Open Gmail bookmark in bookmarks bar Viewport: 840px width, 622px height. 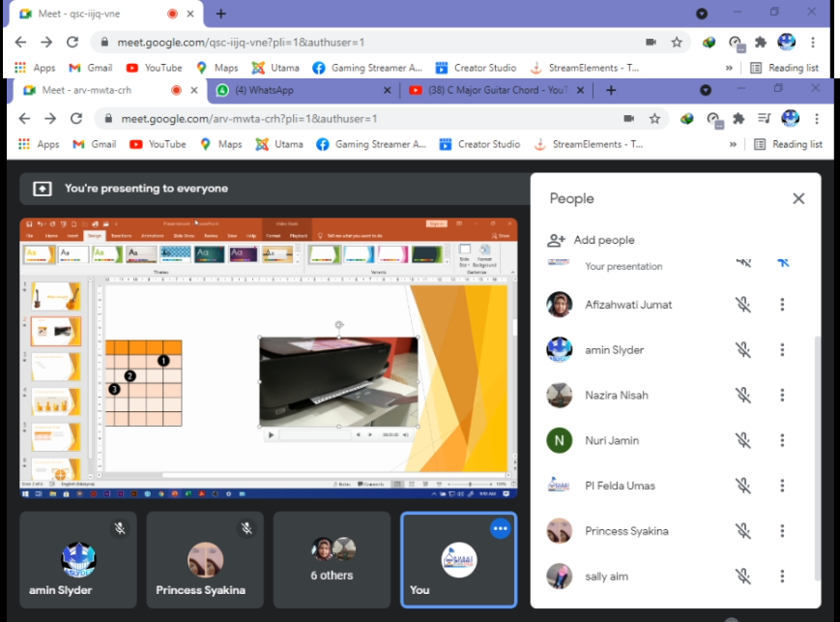tap(94, 144)
